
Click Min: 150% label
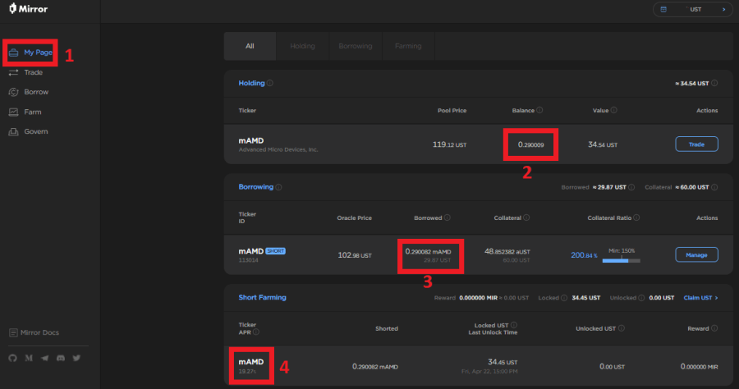(622, 250)
